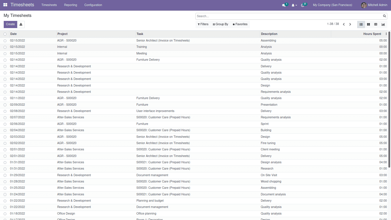Click the Create button

(10, 24)
